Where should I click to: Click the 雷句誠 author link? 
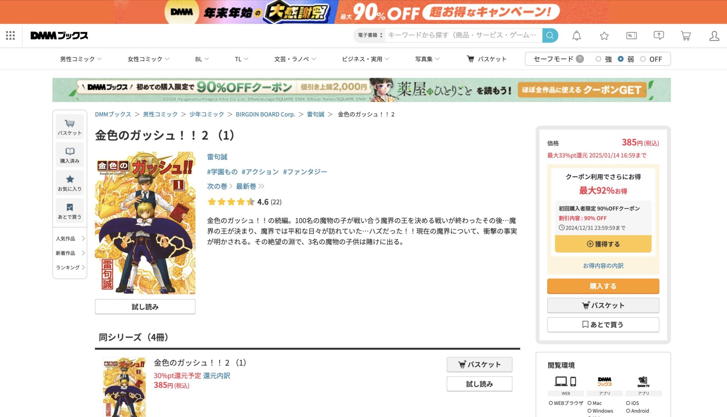(217, 157)
